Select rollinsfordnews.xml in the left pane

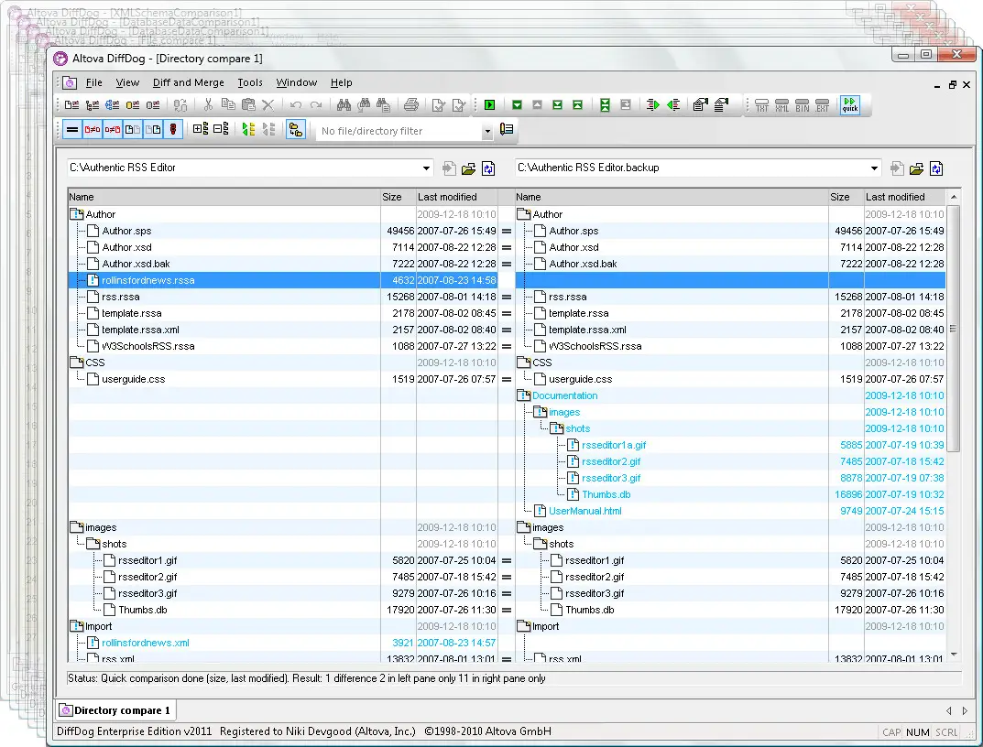coord(146,643)
